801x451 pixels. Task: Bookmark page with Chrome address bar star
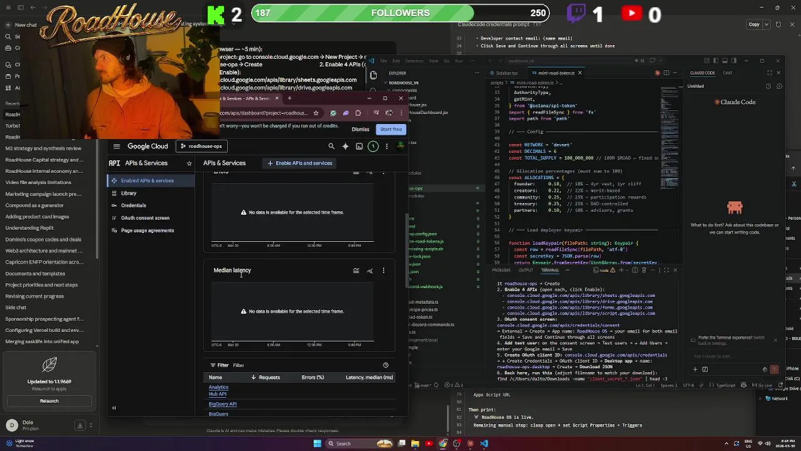(x=316, y=113)
